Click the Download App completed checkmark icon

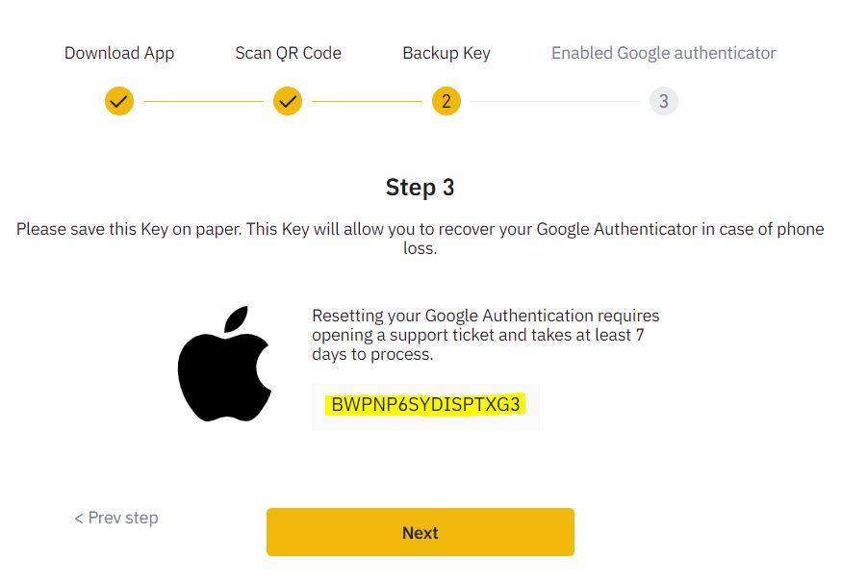pyautogui.click(x=119, y=101)
